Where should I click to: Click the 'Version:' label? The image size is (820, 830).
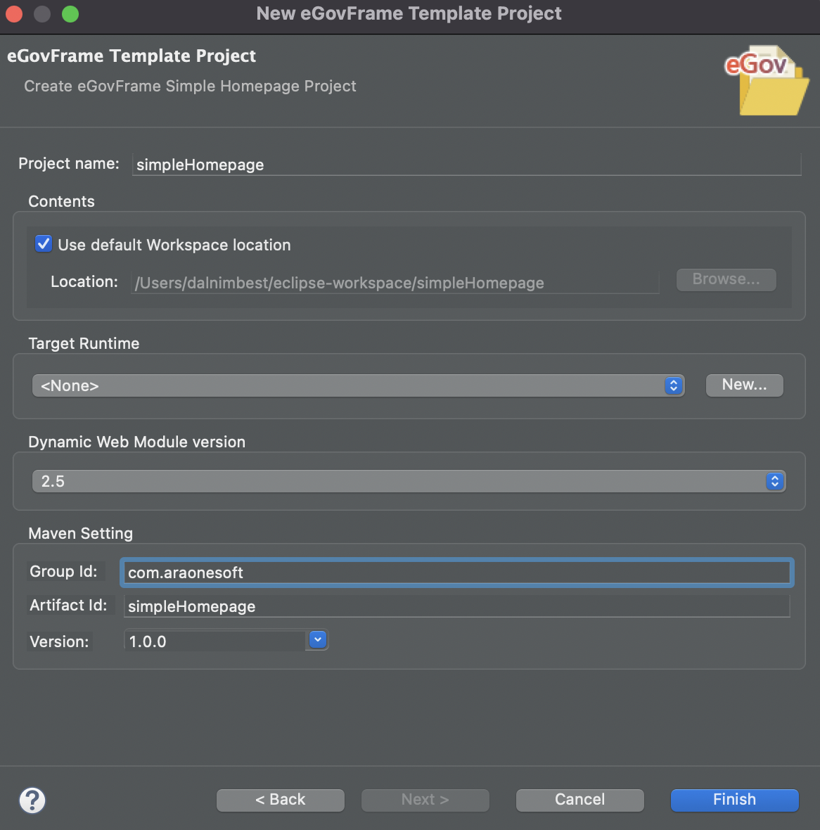59,641
